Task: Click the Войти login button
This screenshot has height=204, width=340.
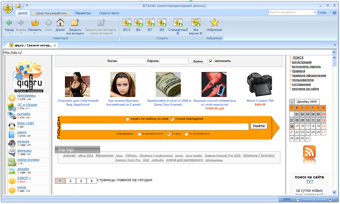Action: [x=198, y=61]
